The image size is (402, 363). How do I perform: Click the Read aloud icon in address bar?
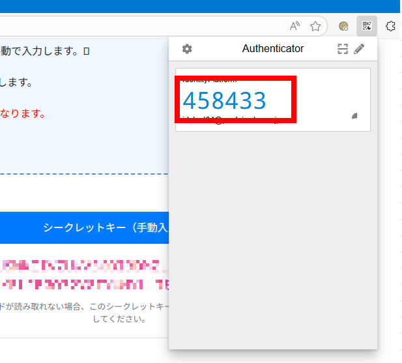[294, 27]
